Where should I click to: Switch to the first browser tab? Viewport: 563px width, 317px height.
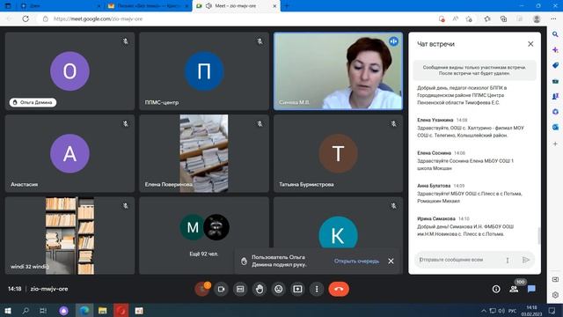point(61,6)
